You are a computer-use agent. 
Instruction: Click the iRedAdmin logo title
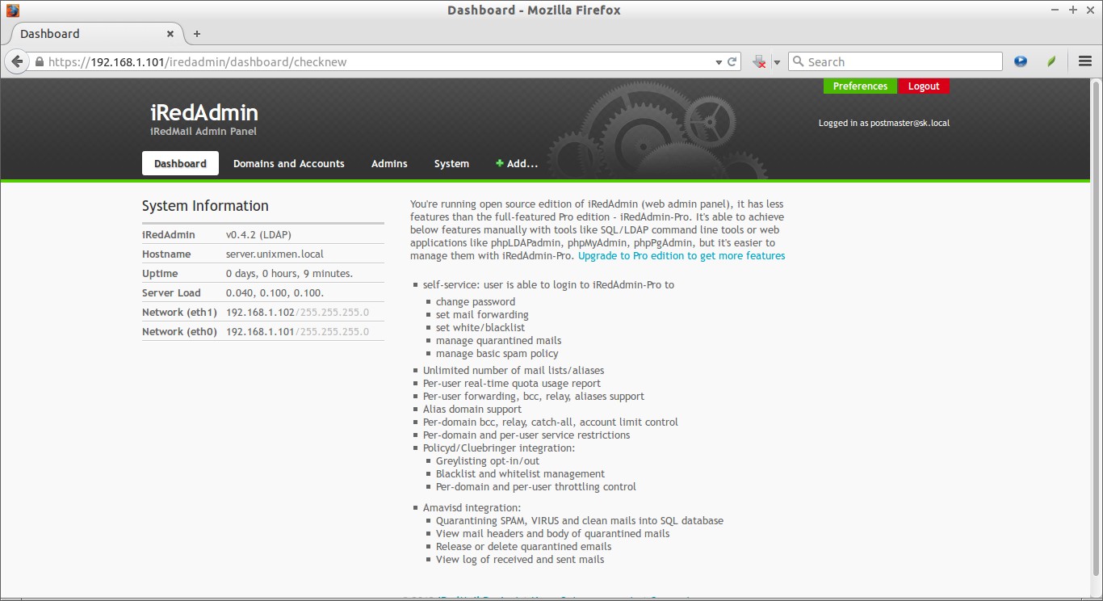(x=204, y=112)
